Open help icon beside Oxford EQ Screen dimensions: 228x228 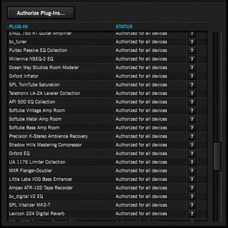pos(192,153)
